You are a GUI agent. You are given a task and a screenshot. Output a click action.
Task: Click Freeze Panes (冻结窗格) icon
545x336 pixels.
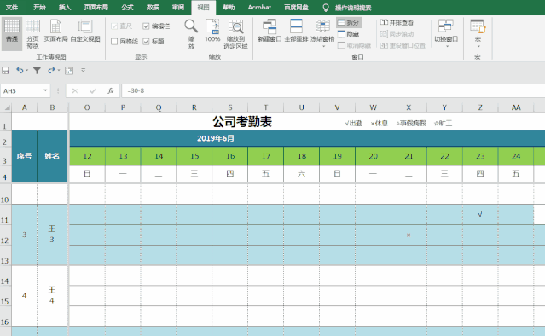[x=322, y=26]
